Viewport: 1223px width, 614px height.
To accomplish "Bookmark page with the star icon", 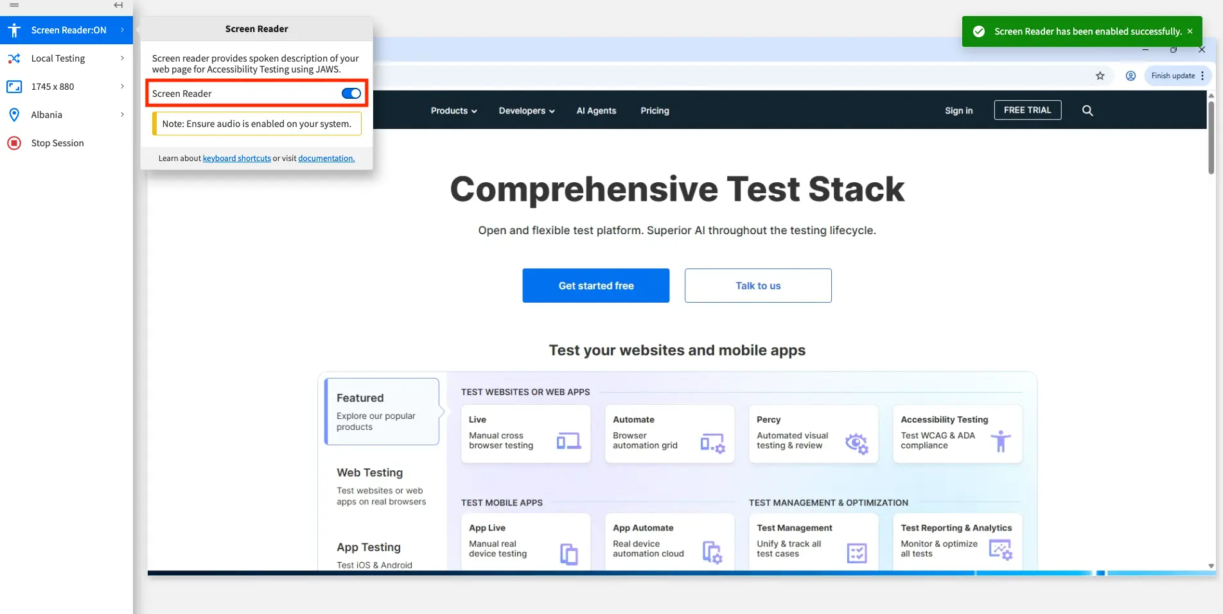I will click(1100, 76).
